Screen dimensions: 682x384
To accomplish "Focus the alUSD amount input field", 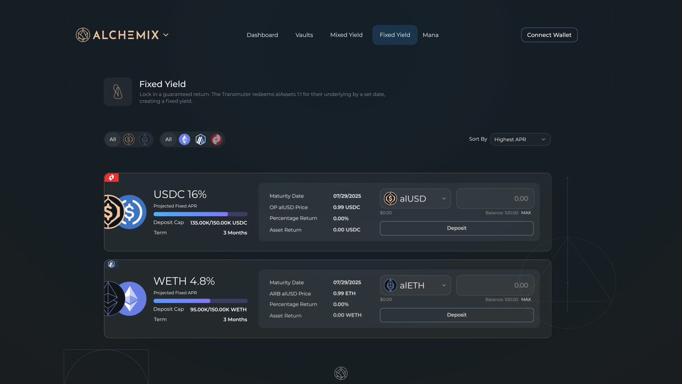I will click(x=495, y=199).
